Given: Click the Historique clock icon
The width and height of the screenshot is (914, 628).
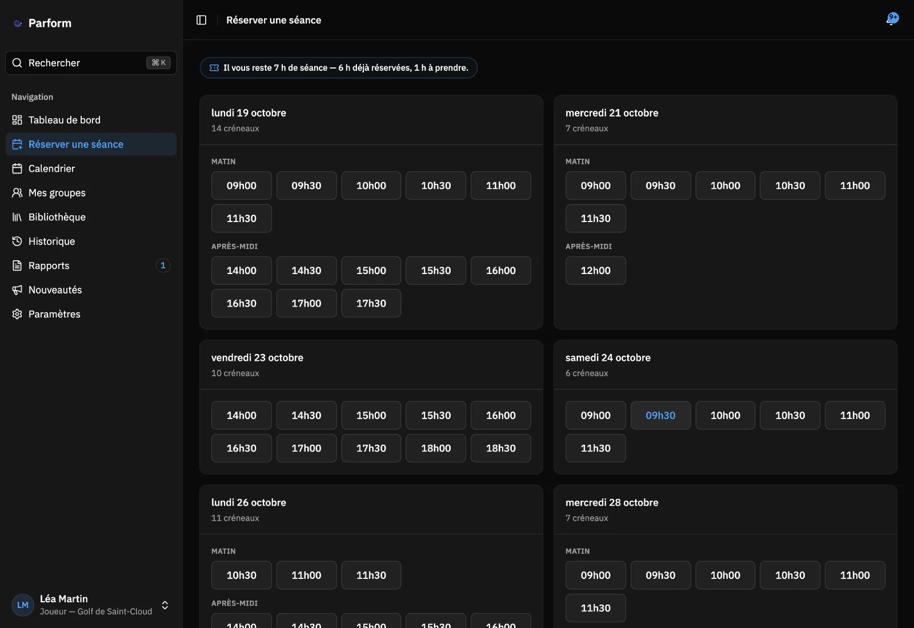Looking at the screenshot, I should (x=17, y=241).
